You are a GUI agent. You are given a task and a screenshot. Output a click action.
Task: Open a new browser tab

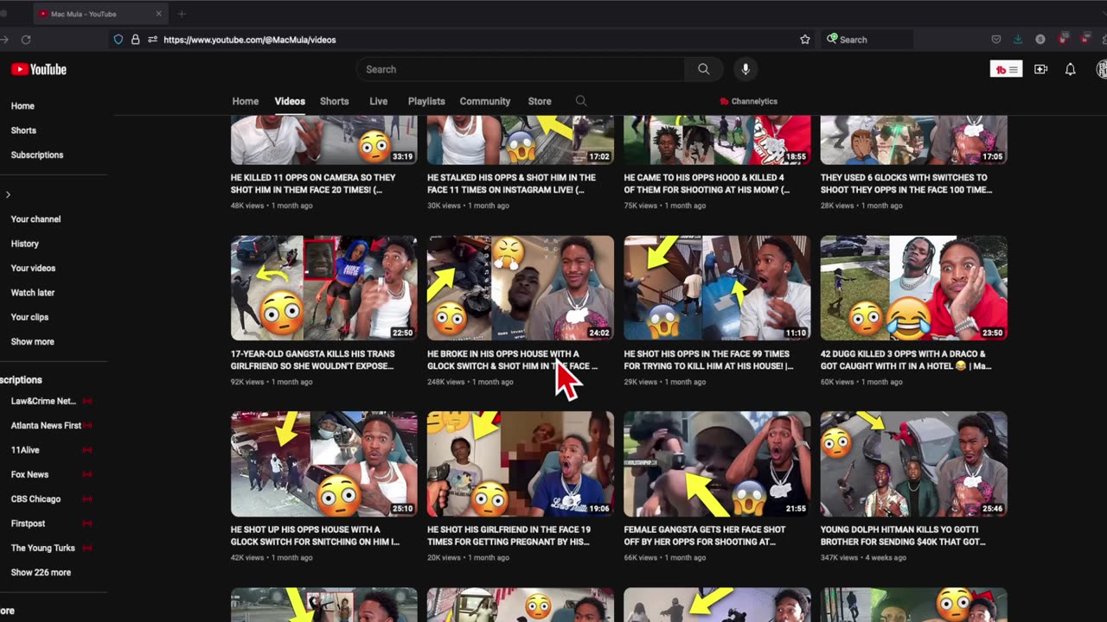click(182, 14)
